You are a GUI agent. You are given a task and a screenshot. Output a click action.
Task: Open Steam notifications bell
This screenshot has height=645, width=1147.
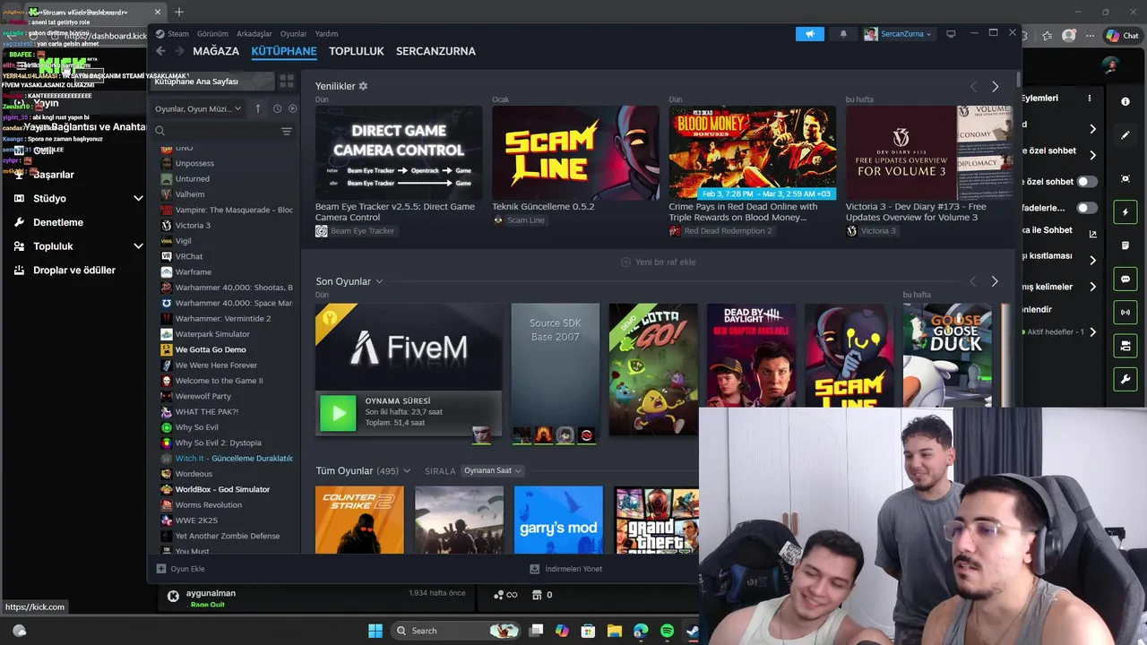point(843,34)
